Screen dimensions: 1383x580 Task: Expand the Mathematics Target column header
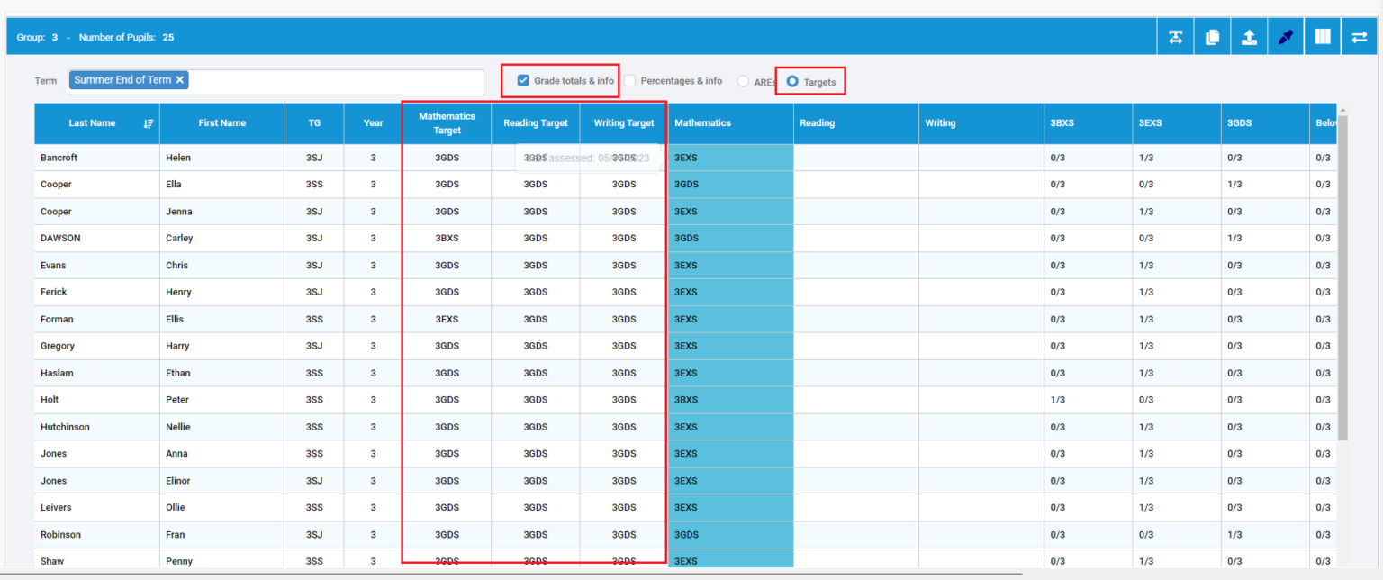click(446, 122)
